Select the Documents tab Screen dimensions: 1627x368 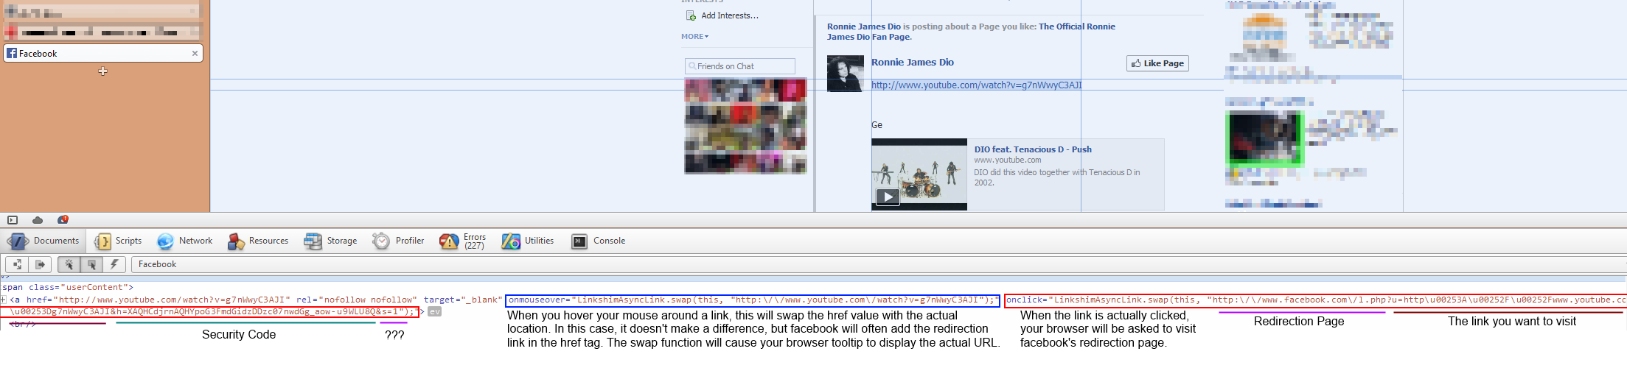(46, 241)
